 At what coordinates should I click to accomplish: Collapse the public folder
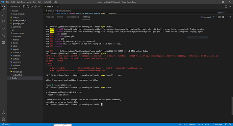tap(25, 69)
